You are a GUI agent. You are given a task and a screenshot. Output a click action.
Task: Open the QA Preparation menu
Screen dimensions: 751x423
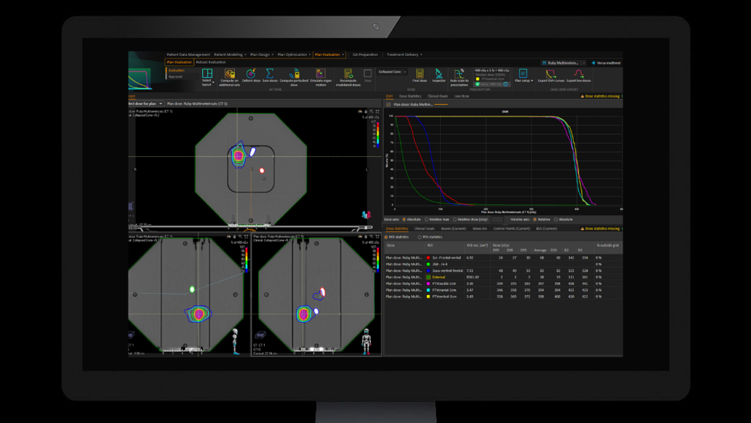click(367, 55)
